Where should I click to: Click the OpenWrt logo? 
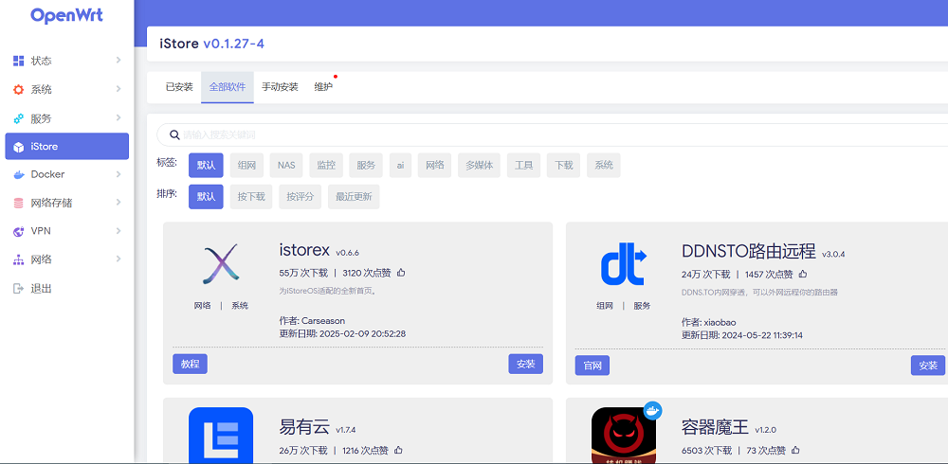pyautogui.click(x=66, y=15)
